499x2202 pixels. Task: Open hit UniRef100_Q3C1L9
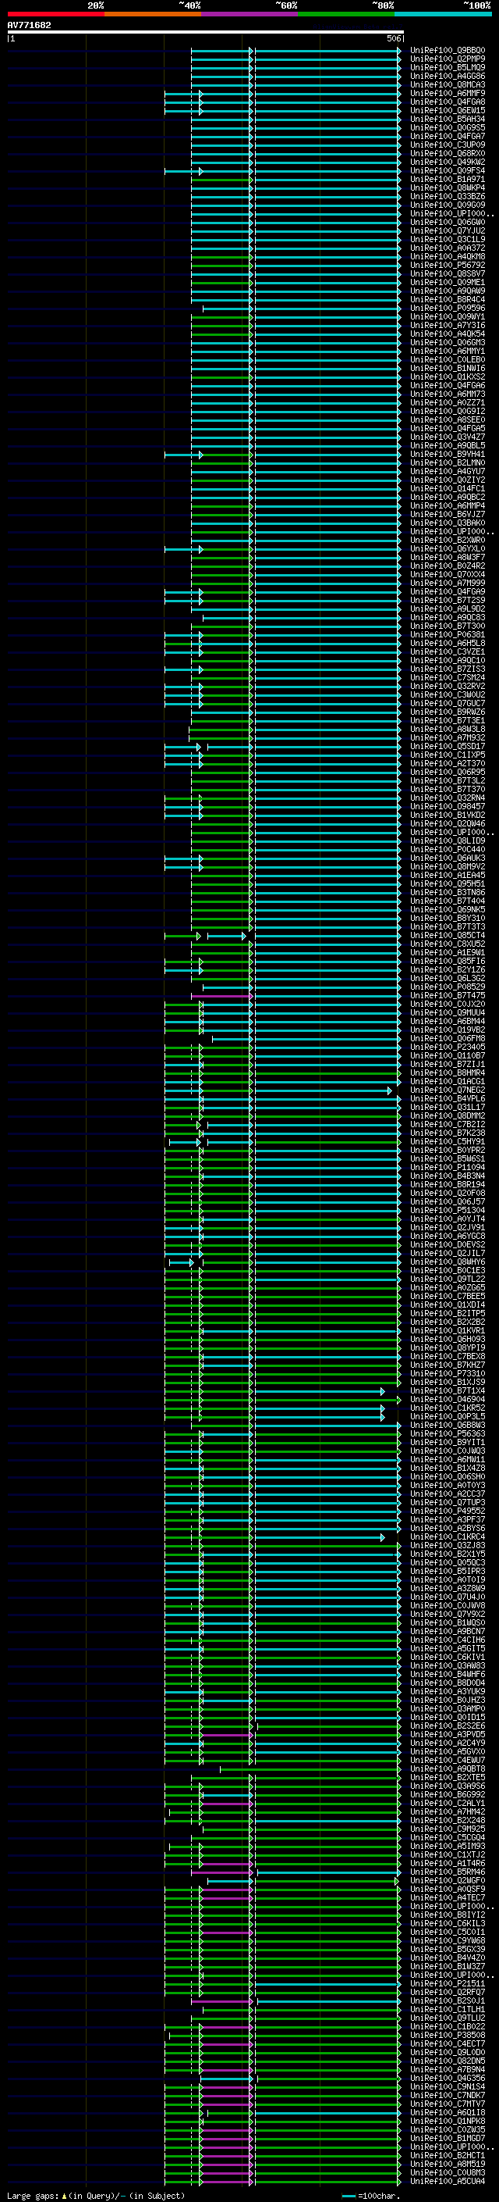448,239
